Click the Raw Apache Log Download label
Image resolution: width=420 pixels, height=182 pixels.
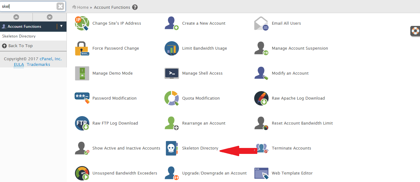(x=298, y=98)
